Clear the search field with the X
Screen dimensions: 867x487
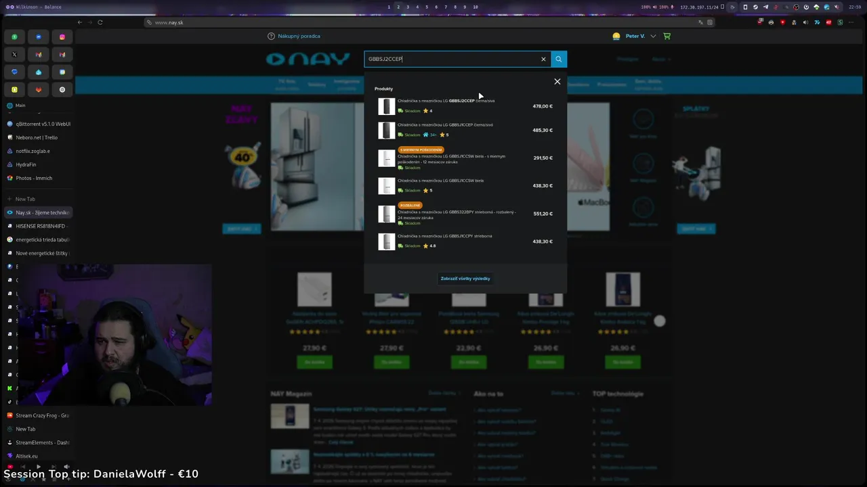click(543, 60)
